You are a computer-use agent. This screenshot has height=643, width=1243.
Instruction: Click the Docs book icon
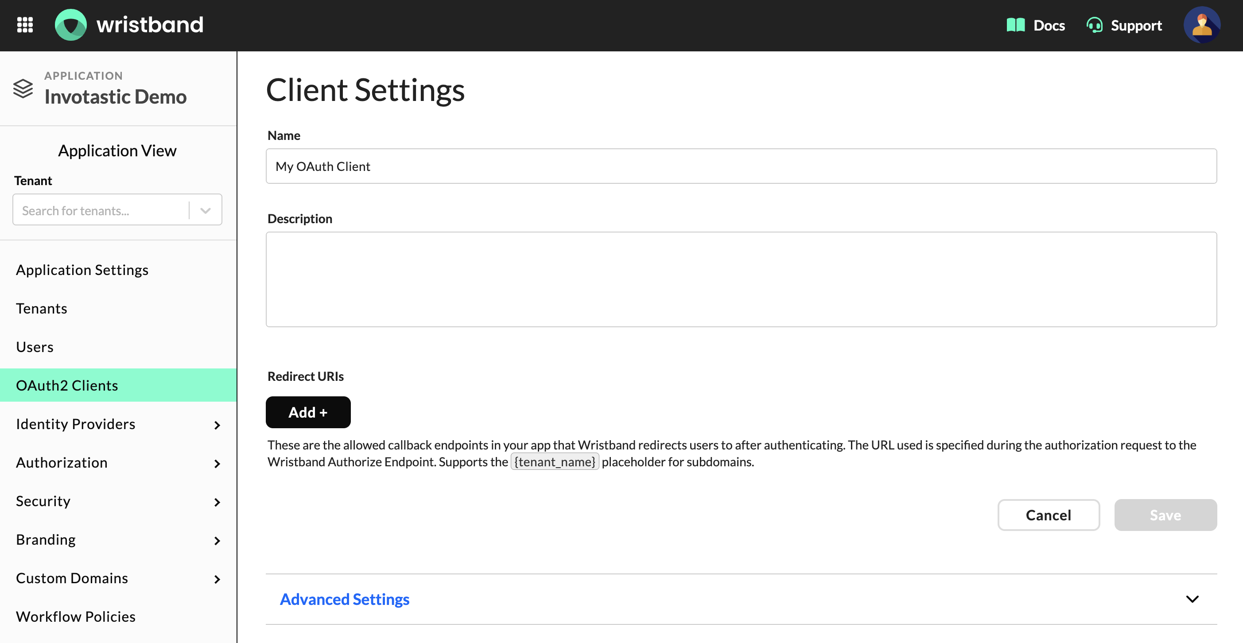[1015, 25]
